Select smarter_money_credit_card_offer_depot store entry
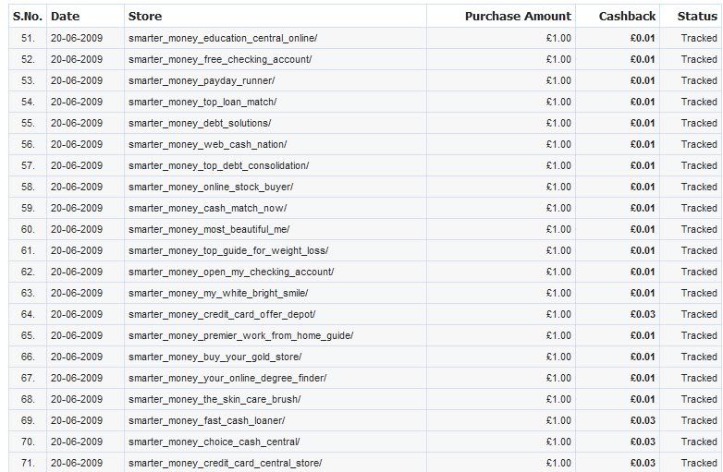The height and width of the screenshot is (472, 723). pyautogui.click(x=222, y=314)
